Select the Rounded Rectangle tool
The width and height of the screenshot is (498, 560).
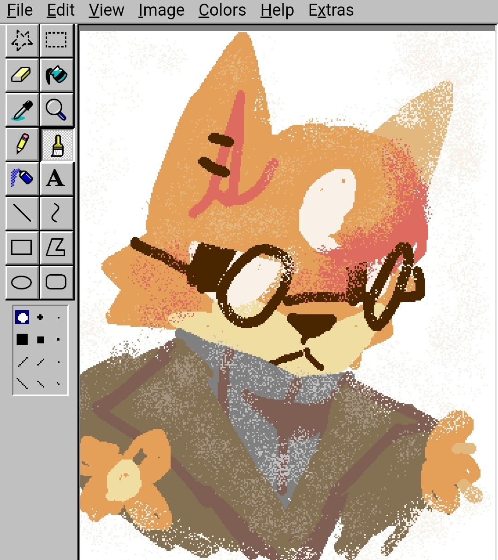pyautogui.click(x=56, y=282)
